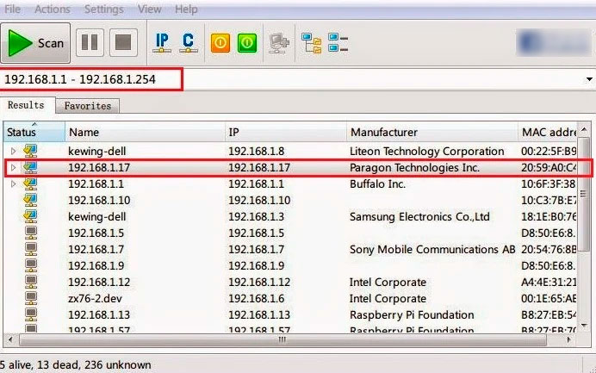This screenshot has width=596, height=373.
Task: Expand the 192.168.1.1 Buffalo row
Action: tap(13, 184)
